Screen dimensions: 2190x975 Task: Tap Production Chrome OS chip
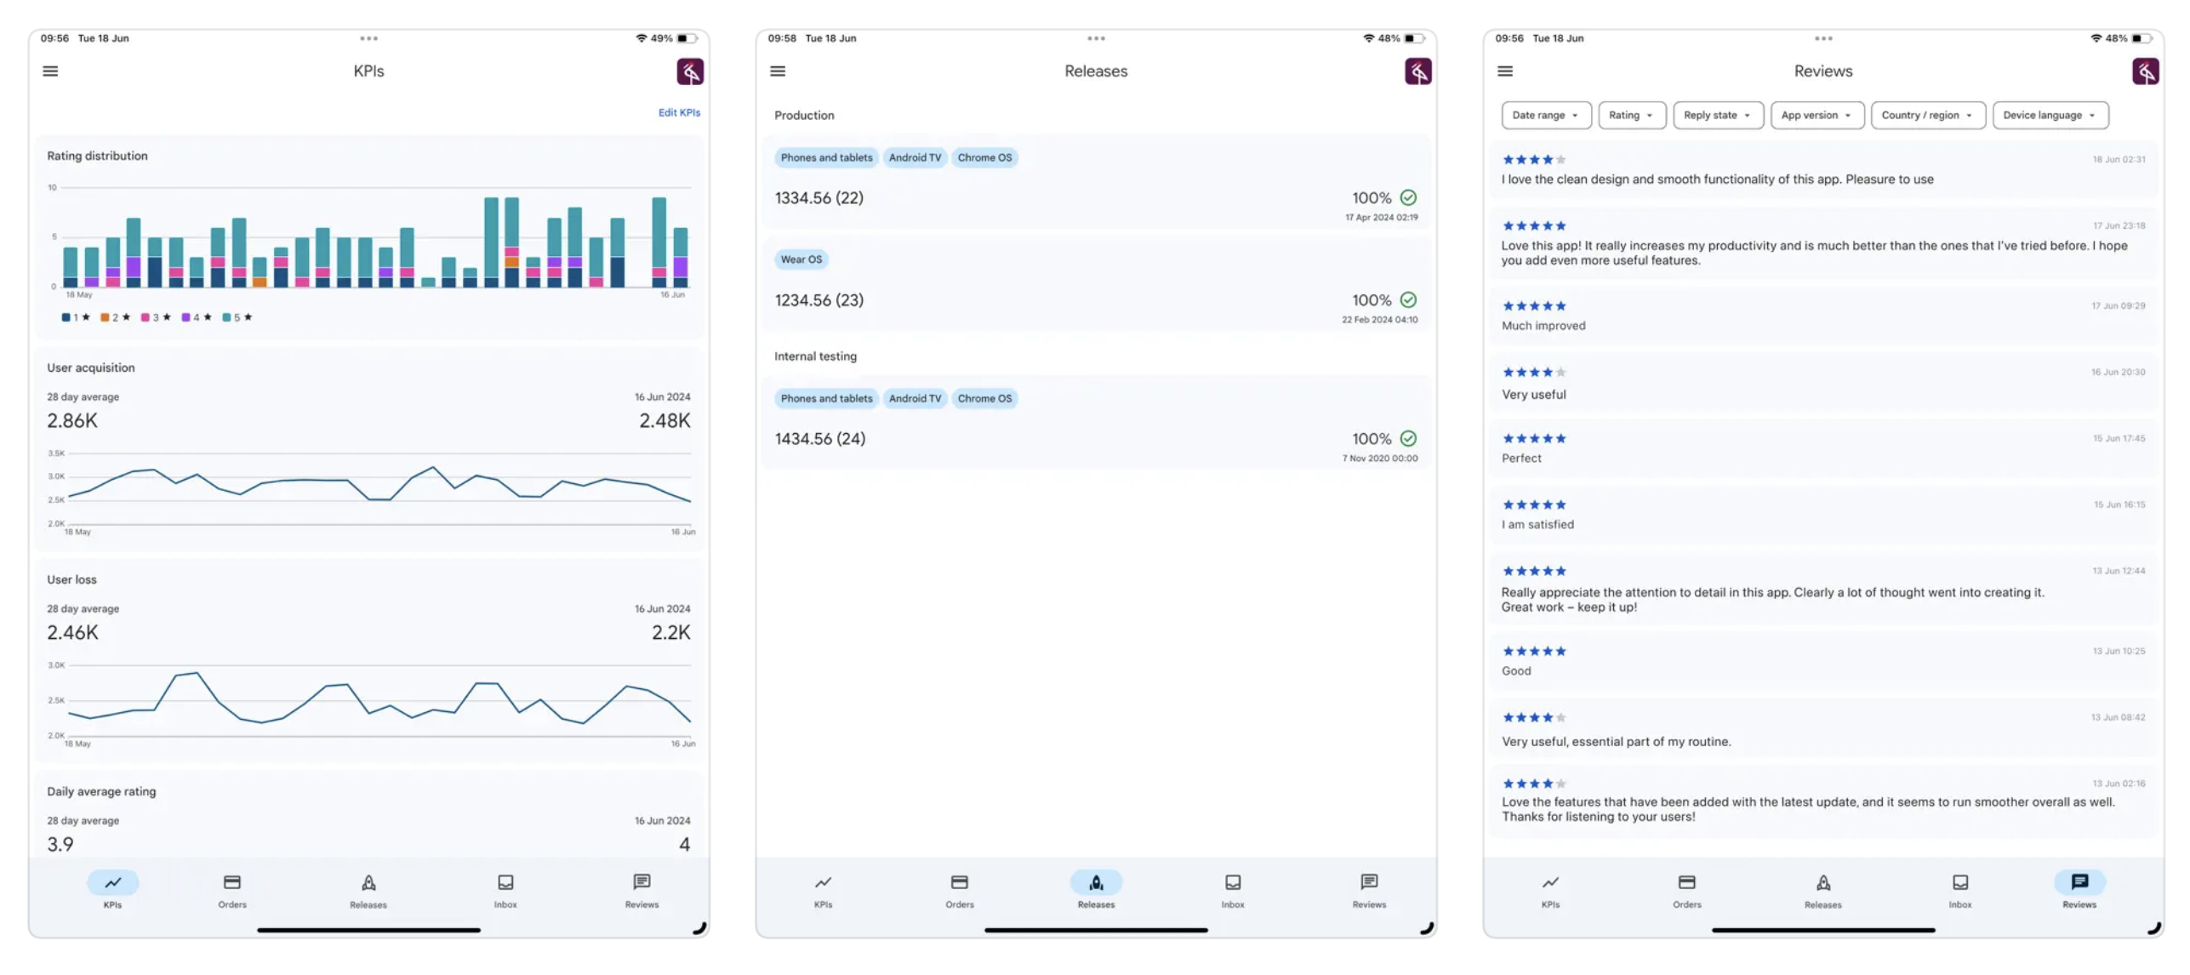(x=984, y=157)
